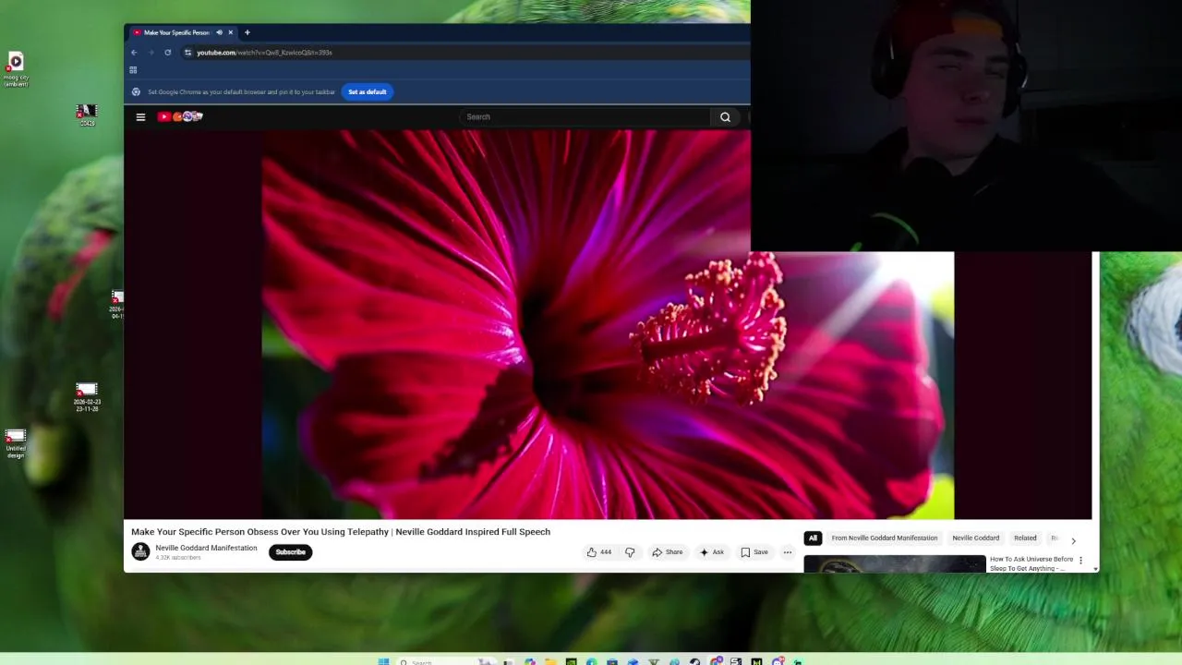Viewport: 1182px width, 665px height.
Task: Open options for the suggested video
Action: [1080, 560]
